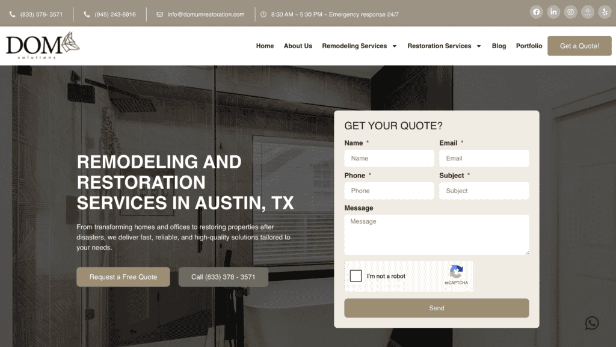616x347 pixels.
Task: Open the About Us page
Action: 298,46
